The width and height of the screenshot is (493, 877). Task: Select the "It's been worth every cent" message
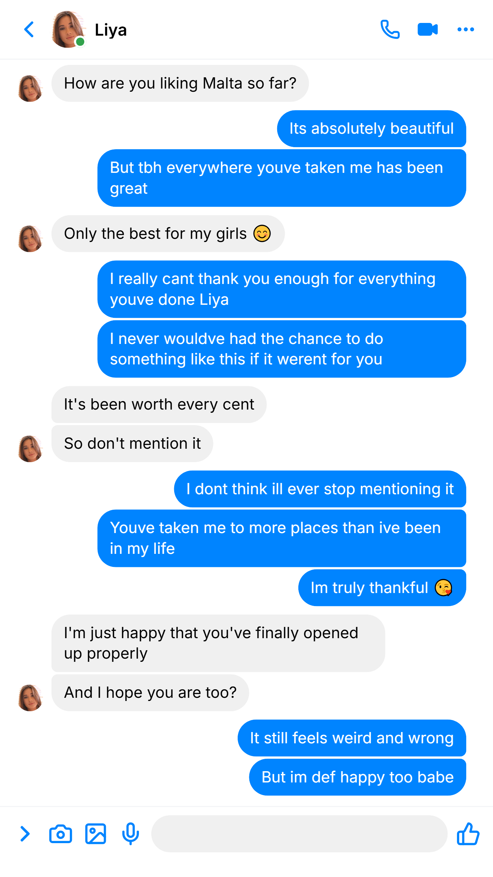coord(159,404)
